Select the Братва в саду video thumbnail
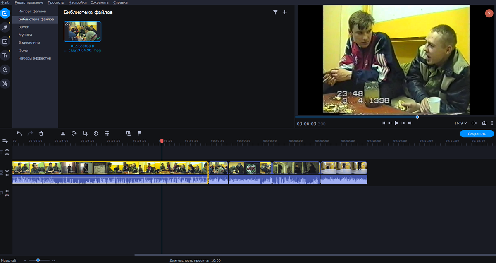This screenshot has width=496, height=263. (x=83, y=31)
